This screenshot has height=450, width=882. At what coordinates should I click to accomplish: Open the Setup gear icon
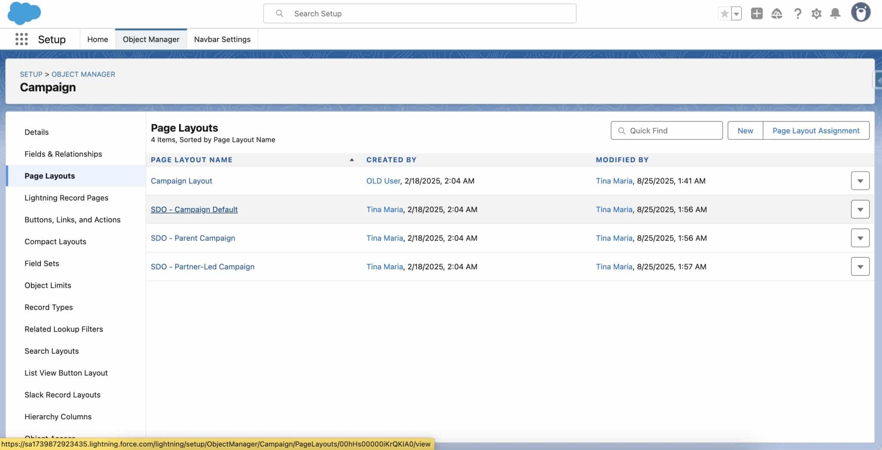coord(817,14)
